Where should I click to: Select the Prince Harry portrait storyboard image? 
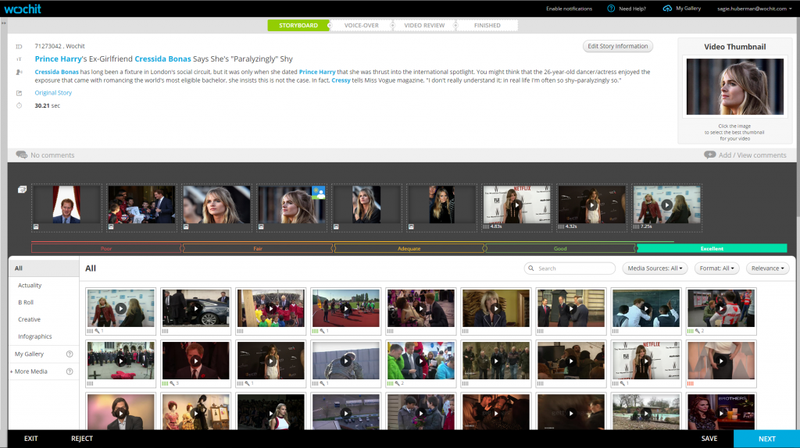click(x=66, y=205)
